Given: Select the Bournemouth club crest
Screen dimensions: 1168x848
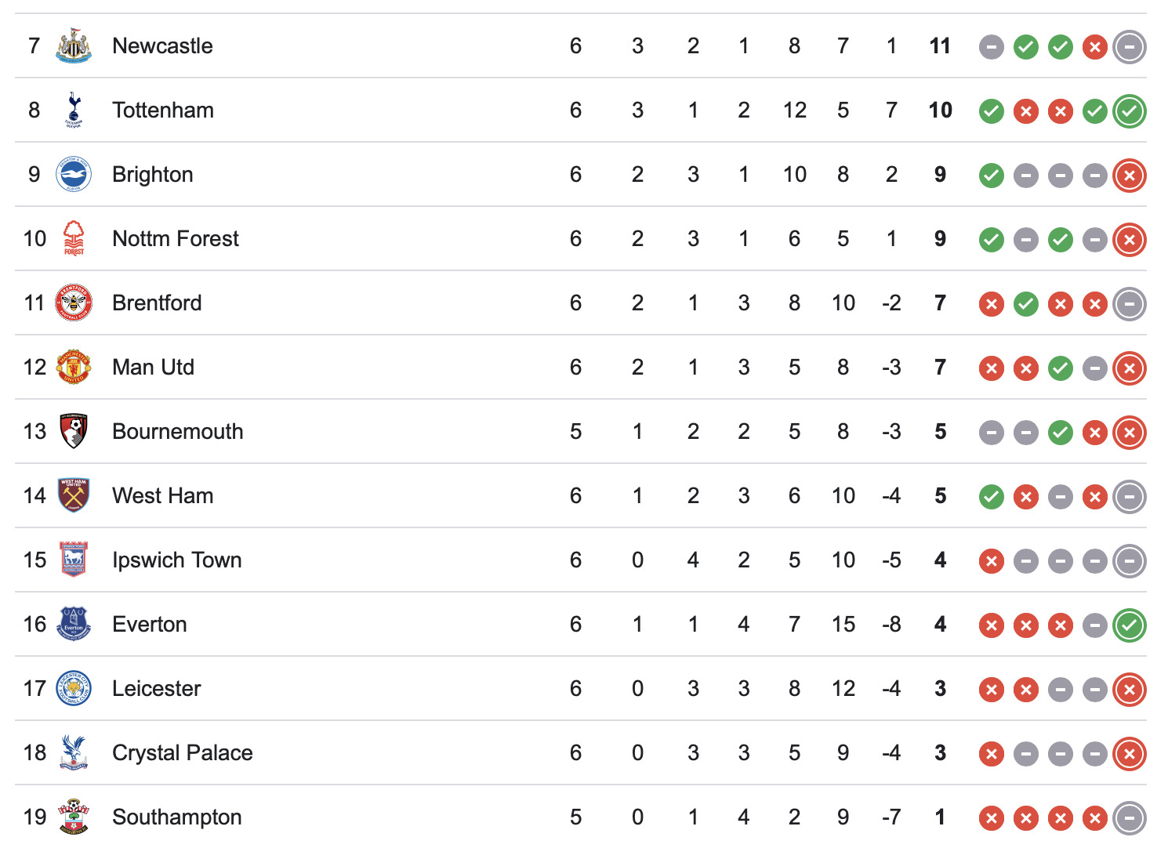Looking at the screenshot, I should click(x=74, y=432).
